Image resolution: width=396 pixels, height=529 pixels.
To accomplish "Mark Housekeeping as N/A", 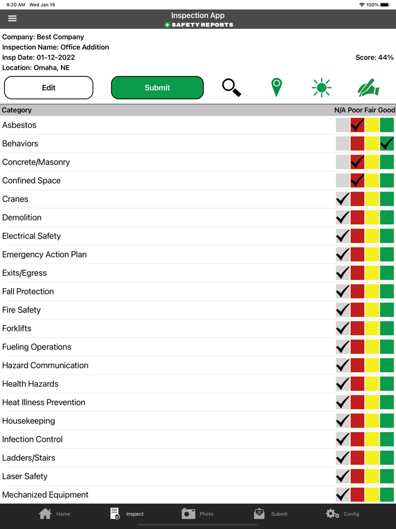I will (342, 420).
